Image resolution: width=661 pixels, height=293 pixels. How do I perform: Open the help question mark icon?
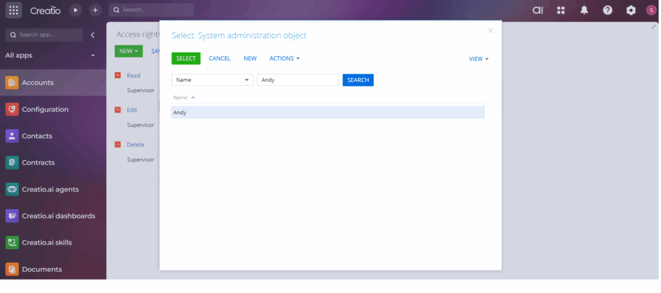607,10
